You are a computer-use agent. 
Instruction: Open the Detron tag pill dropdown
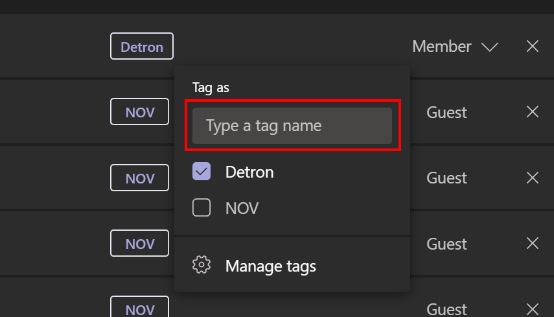click(x=142, y=46)
